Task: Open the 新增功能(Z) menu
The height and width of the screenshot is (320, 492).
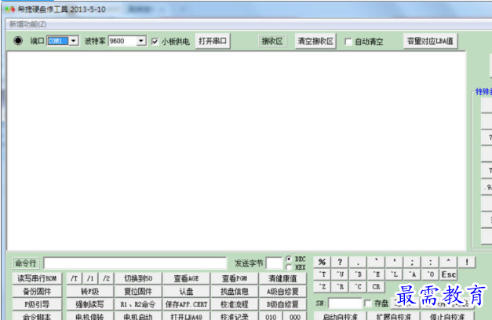Action: [27, 24]
